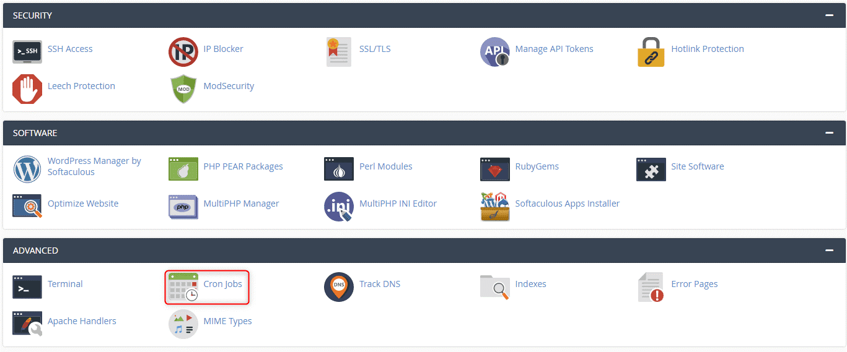Open the Apache Handlers link
The image size is (847, 352).
click(82, 321)
